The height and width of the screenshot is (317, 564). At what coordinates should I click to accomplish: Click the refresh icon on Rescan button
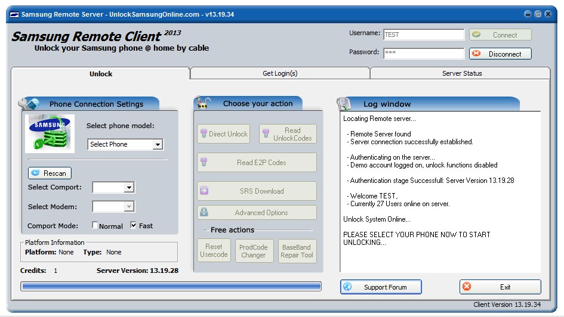[x=35, y=173]
